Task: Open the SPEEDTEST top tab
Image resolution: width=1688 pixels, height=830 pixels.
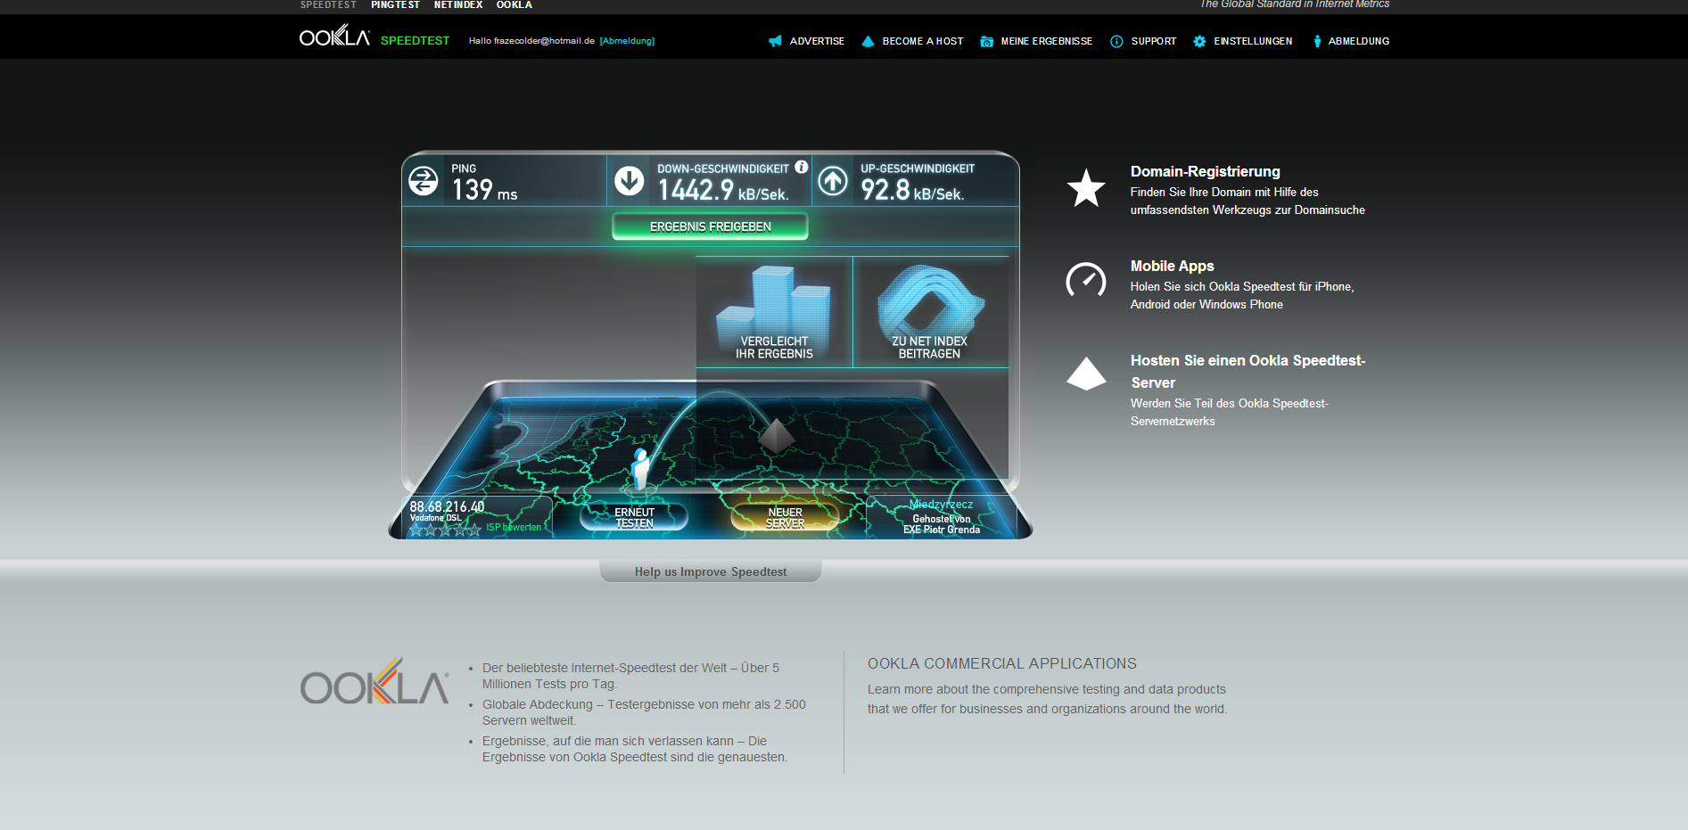Action: pos(328,5)
